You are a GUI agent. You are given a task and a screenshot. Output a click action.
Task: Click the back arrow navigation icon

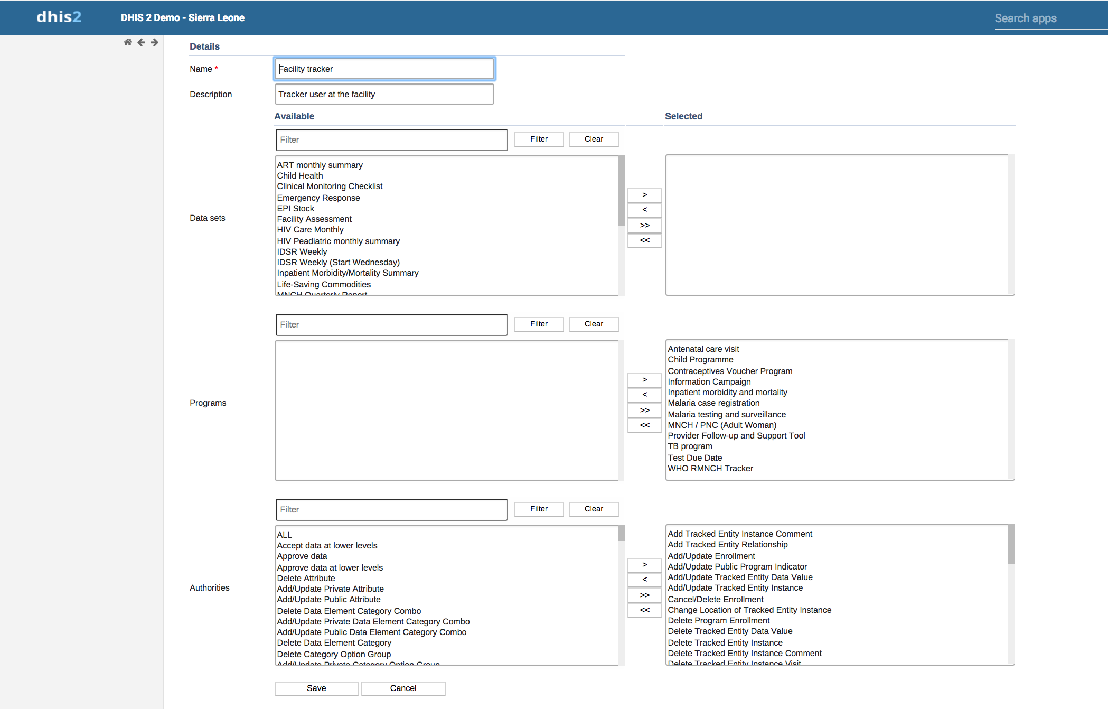click(x=141, y=42)
